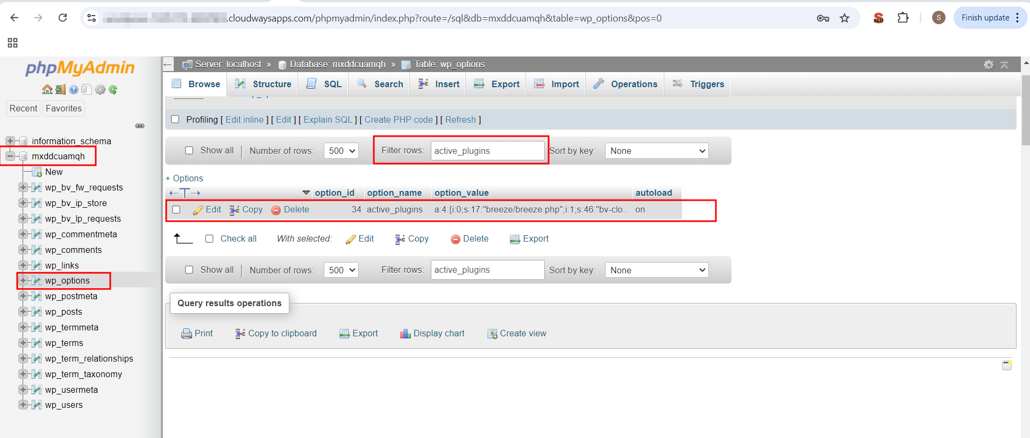The height and width of the screenshot is (438, 1030).
Task: Tick the upper Show all checkbox
Action: point(189,151)
